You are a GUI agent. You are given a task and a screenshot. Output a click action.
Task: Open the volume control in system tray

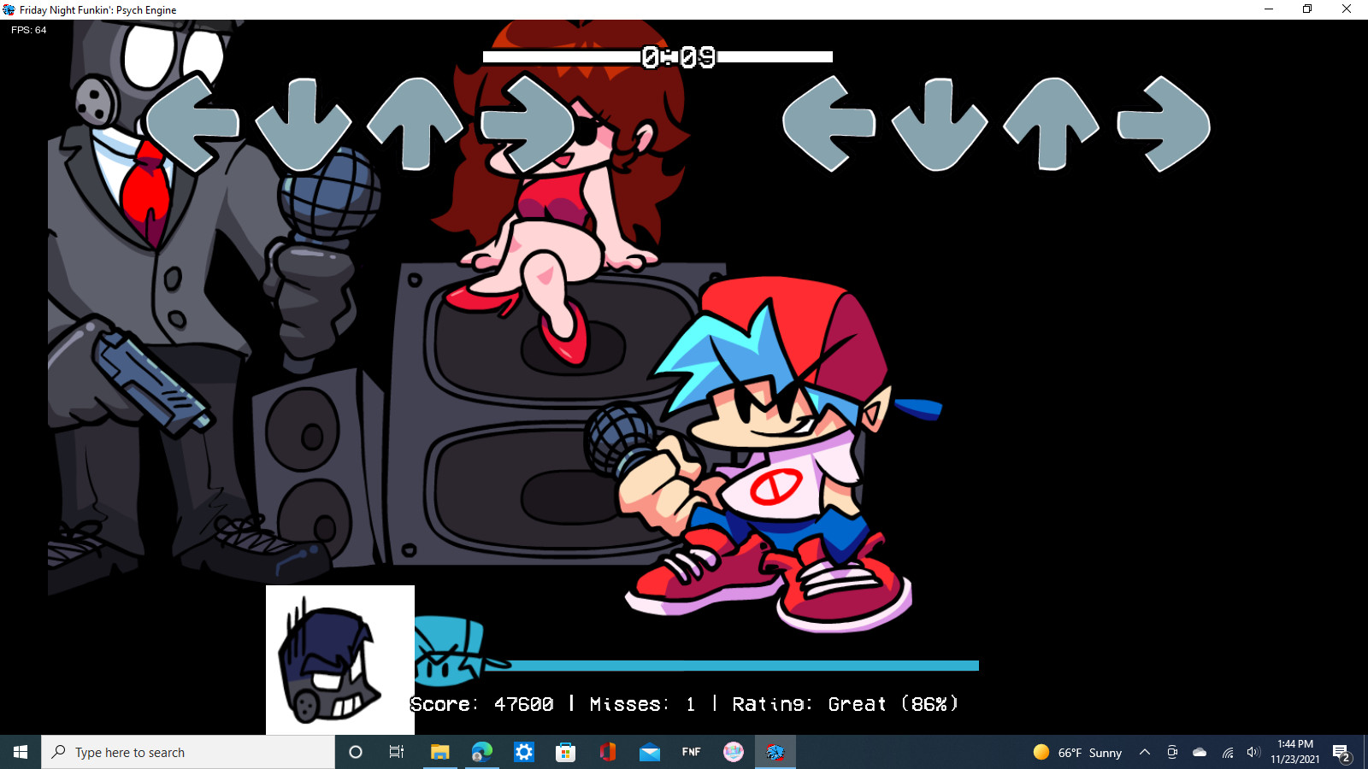click(x=1253, y=752)
